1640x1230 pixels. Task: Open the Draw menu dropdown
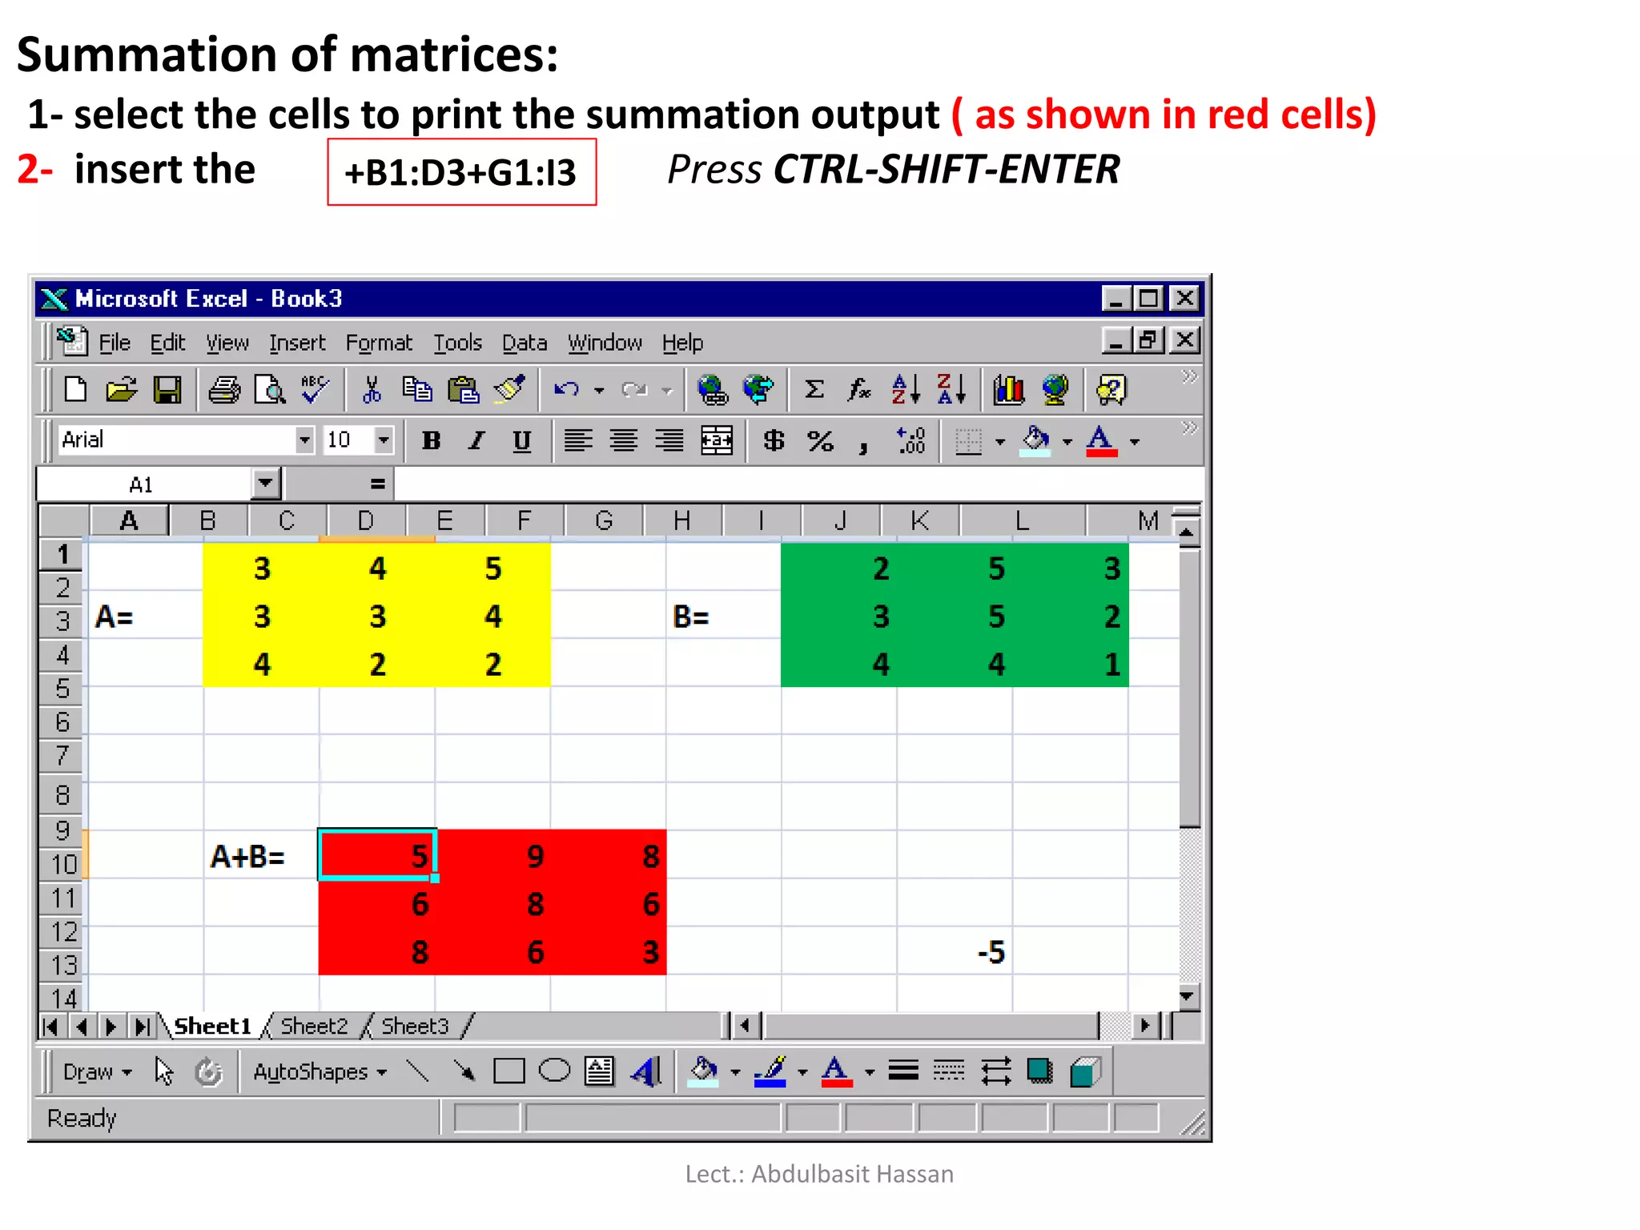tap(97, 1071)
